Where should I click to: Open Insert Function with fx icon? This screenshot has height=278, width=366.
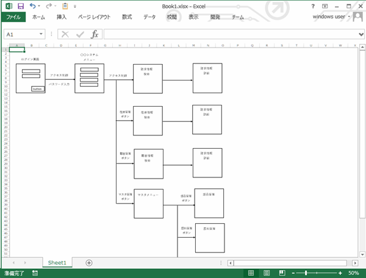pos(95,34)
